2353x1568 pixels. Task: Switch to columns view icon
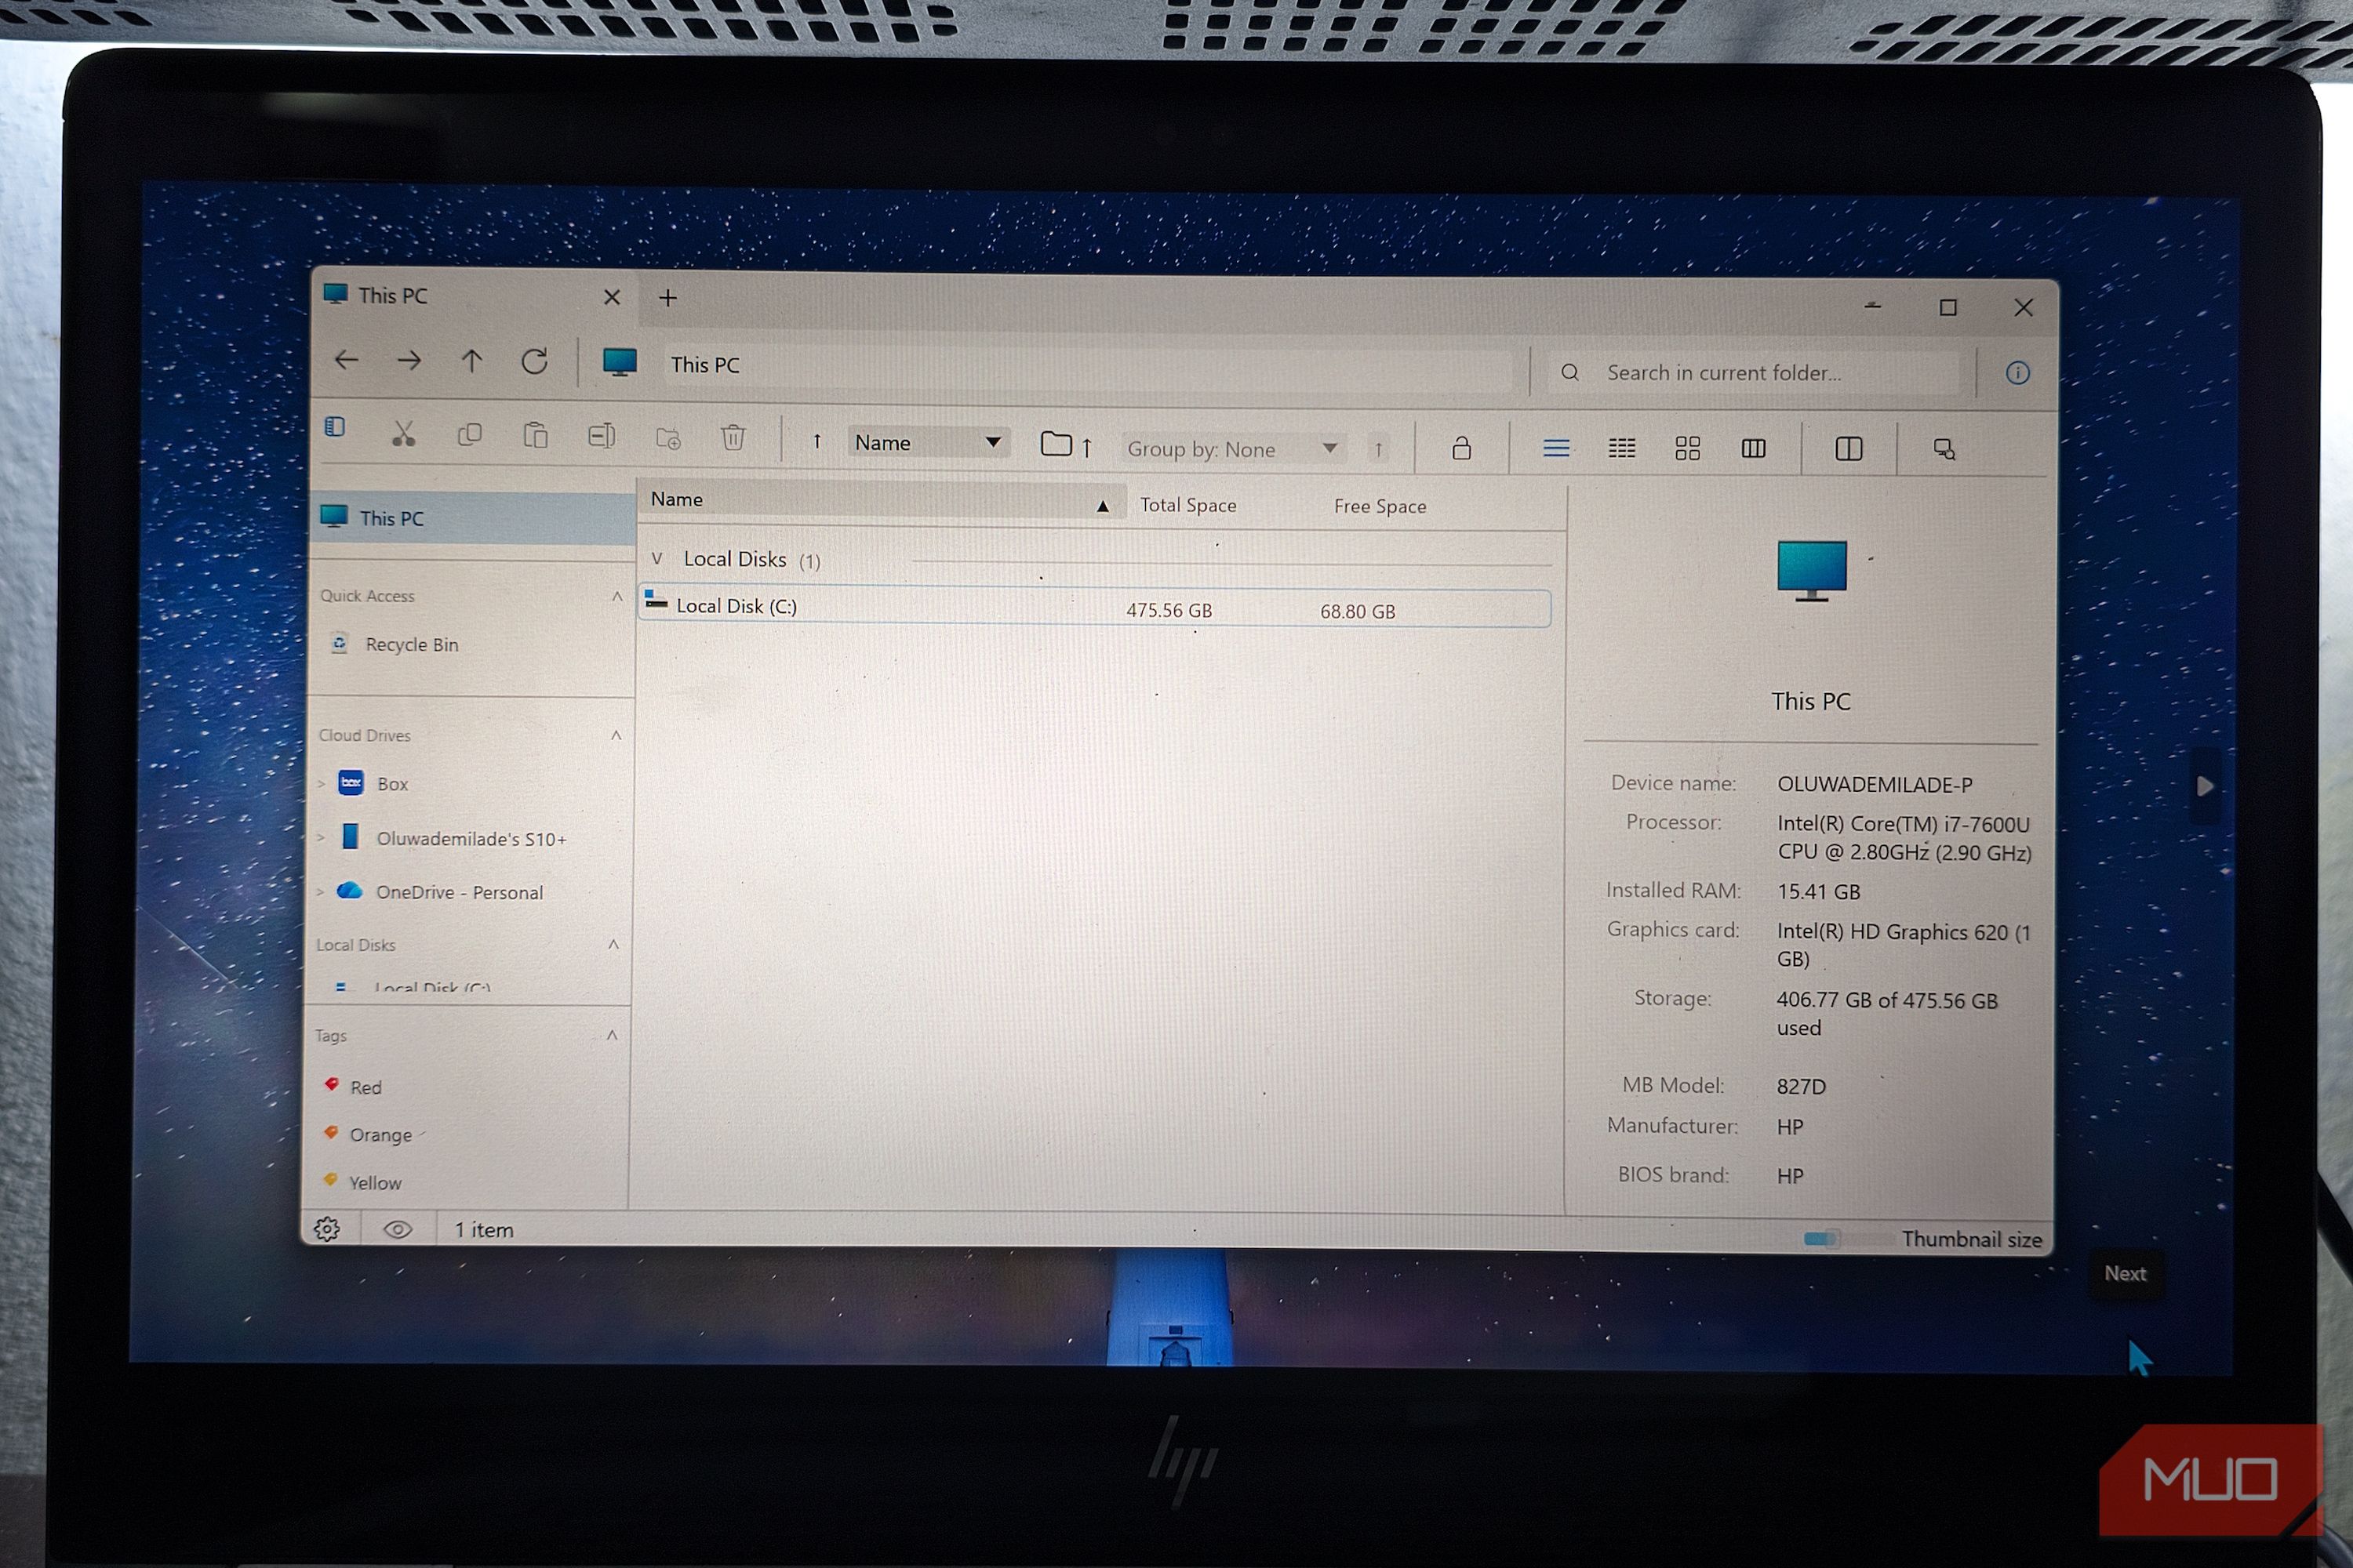(x=1754, y=448)
